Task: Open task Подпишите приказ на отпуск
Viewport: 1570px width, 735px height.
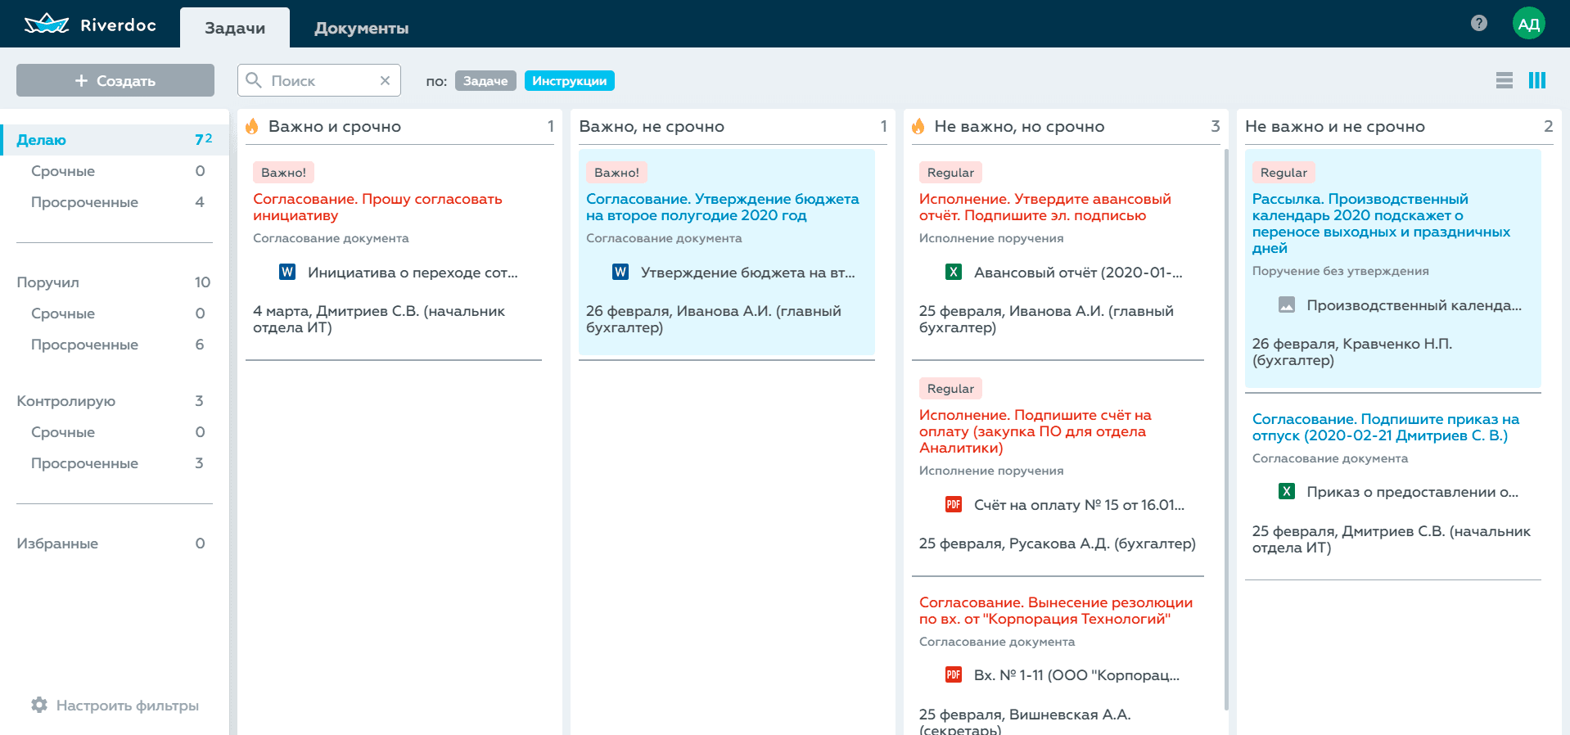Action: (1386, 427)
